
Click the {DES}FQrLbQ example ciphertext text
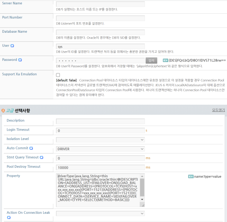197,60
